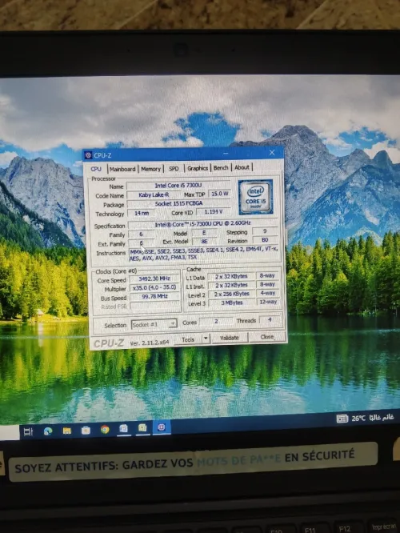Image resolution: width=400 pixels, height=533 pixels.
Task: Click the Max TDP value 15.0 W
Action: [220, 194]
